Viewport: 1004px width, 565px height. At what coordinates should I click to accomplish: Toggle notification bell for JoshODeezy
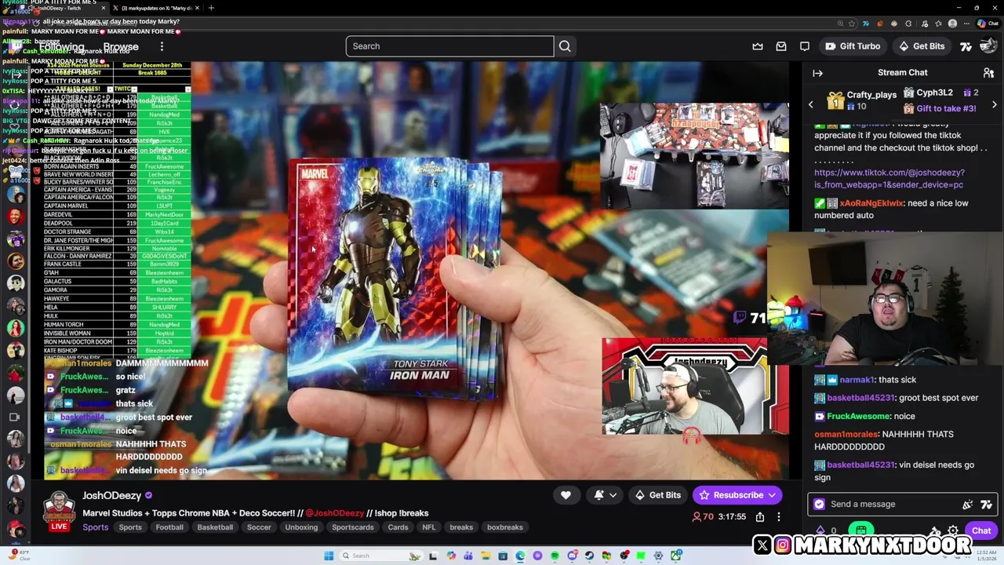click(x=599, y=495)
